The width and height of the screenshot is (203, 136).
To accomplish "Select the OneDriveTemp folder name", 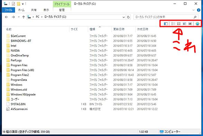I will coord(20,56).
